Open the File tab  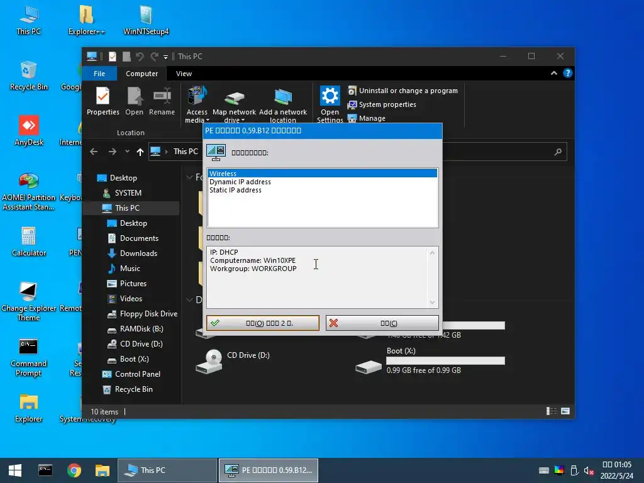(x=99, y=74)
